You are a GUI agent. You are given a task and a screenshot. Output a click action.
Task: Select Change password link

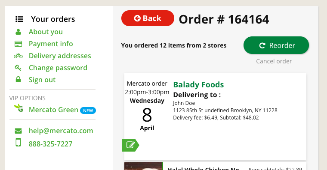(58, 68)
